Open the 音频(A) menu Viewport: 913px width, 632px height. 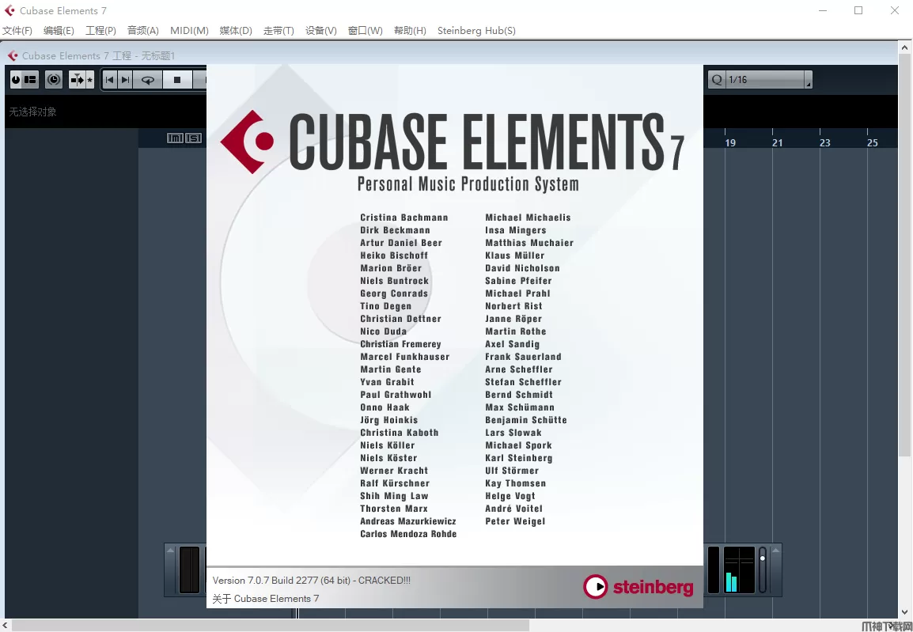142,30
